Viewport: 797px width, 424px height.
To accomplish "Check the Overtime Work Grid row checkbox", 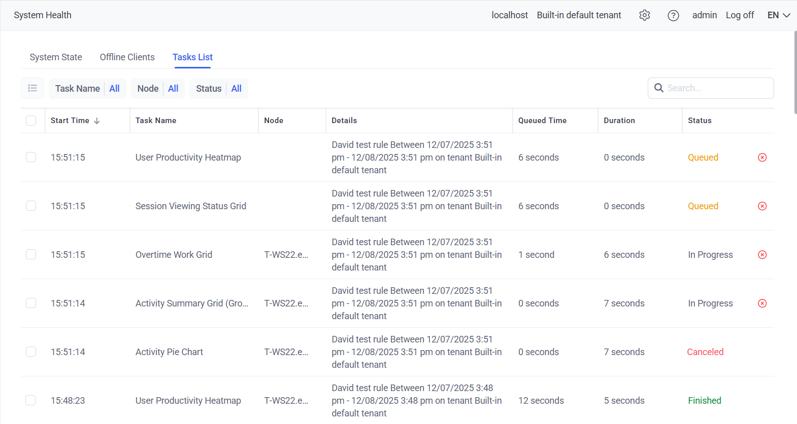I will coord(31,254).
